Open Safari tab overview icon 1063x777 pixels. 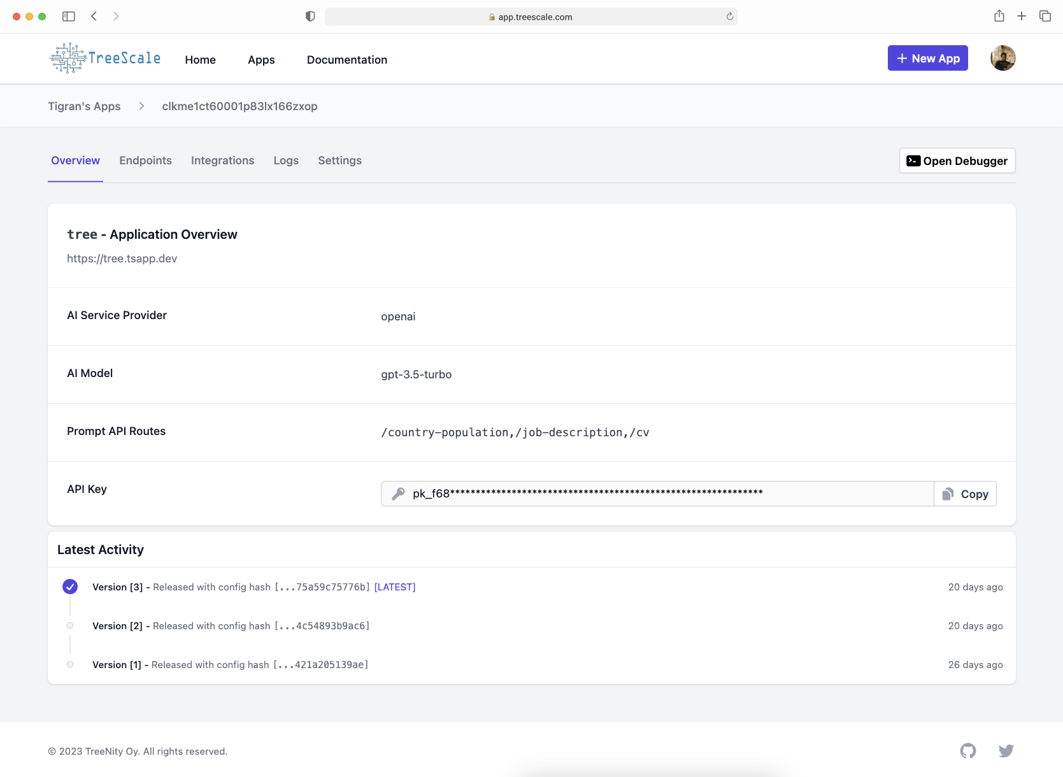pos(1045,17)
